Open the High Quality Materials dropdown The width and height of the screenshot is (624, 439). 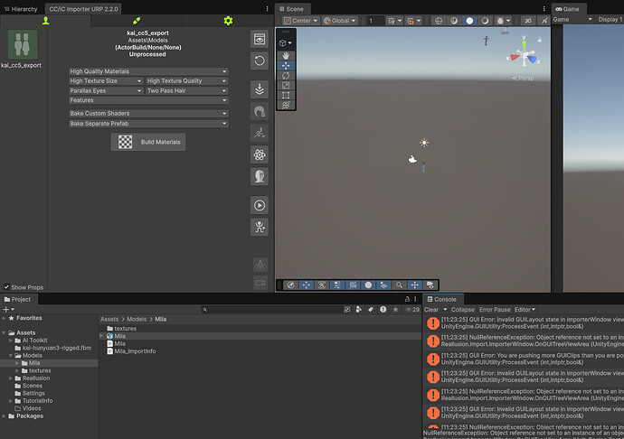pos(148,71)
